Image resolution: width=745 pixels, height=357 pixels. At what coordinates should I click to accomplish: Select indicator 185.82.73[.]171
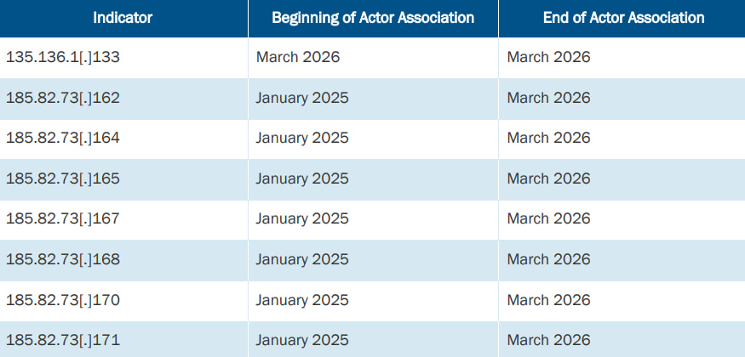tap(63, 340)
